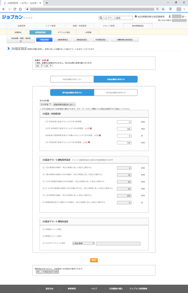Expand the user account menu arrow
Screen dimensions: 188x293
[x=185, y=17]
